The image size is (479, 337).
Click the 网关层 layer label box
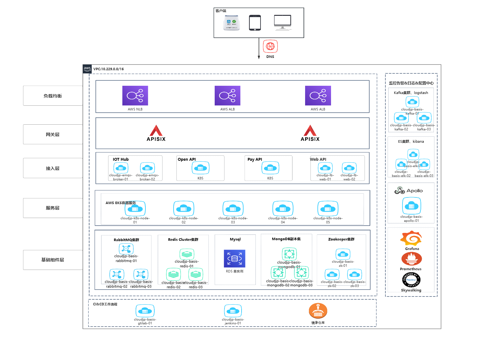[x=53, y=134]
